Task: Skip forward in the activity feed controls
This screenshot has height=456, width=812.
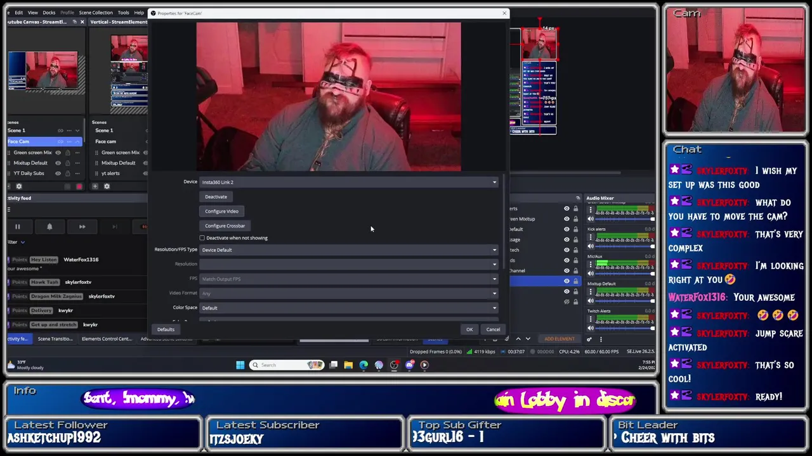Action: (x=82, y=227)
